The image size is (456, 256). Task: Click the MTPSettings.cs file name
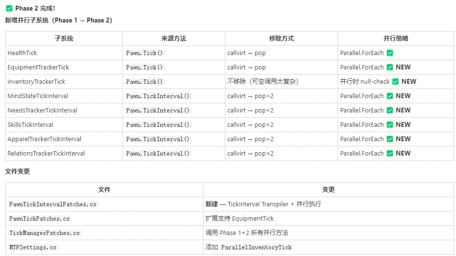tap(33, 247)
